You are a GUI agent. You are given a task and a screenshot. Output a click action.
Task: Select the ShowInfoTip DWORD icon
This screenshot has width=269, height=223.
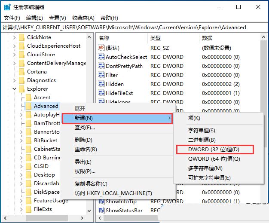101,201
